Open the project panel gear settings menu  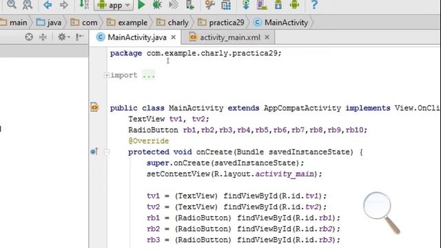point(63,37)
